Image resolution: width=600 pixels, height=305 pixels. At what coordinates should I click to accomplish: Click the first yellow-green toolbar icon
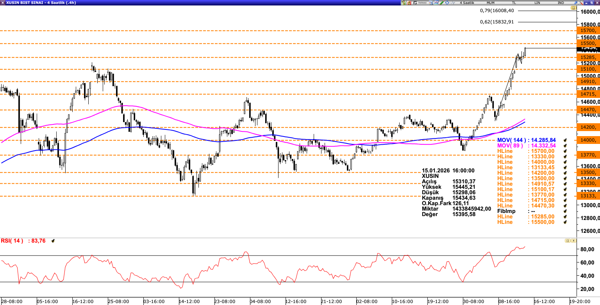(x=404, y=3)
